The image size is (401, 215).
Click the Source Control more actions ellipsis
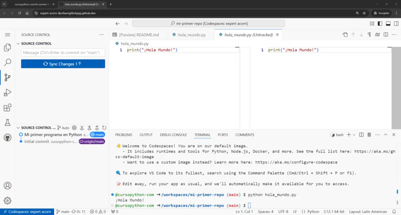pos(101,35)
